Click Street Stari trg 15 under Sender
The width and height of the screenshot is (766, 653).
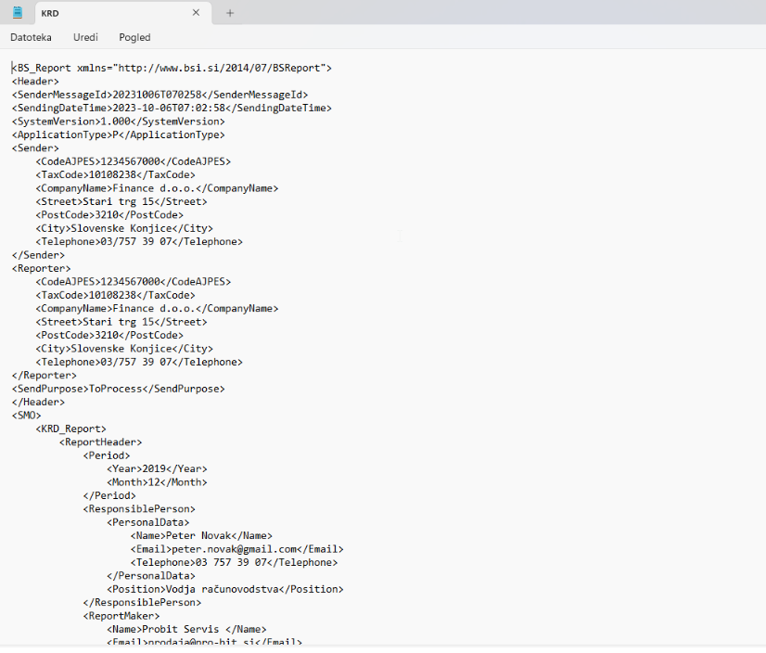(121, 201)
